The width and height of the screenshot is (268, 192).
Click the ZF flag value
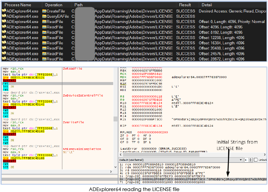[x=127, y=136]
